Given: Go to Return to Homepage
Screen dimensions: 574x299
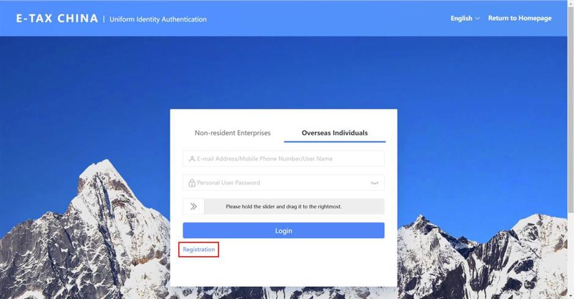Looking at the screenshot, I should 520,18.
